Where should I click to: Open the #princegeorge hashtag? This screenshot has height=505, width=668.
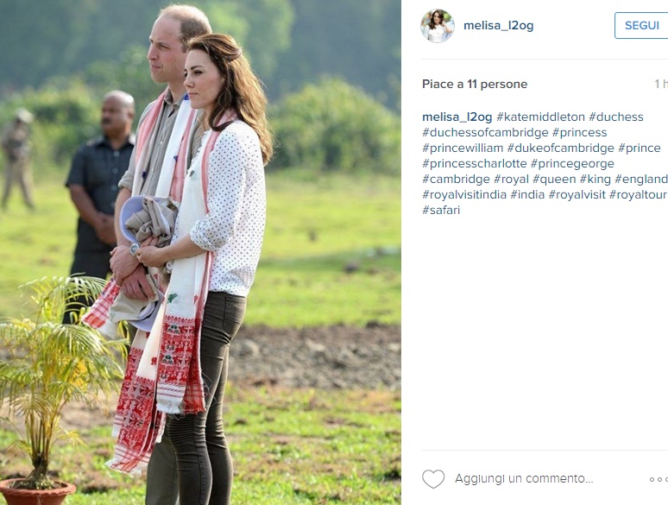[x=572, y=163]
